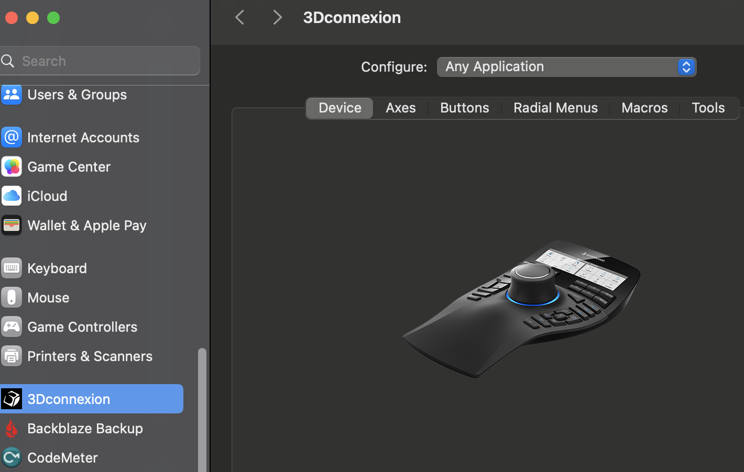744x472 pixels.
Task: Select the CodeMeter text label
Action: click(62, 458)
